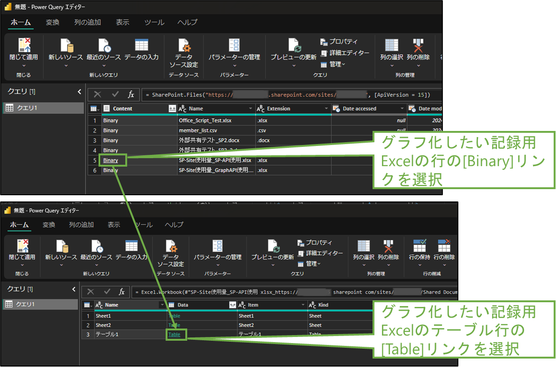Open Item column filter dropdown
This screenshot has height=367, width=556.
click(303, 305)
